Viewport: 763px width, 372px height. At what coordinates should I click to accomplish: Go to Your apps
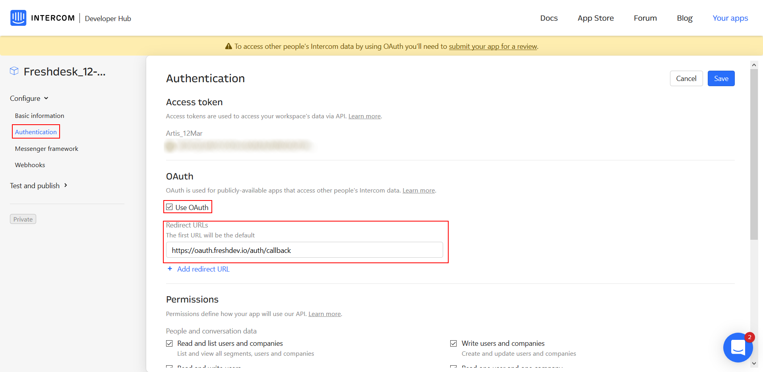click(x=730, y=18)
